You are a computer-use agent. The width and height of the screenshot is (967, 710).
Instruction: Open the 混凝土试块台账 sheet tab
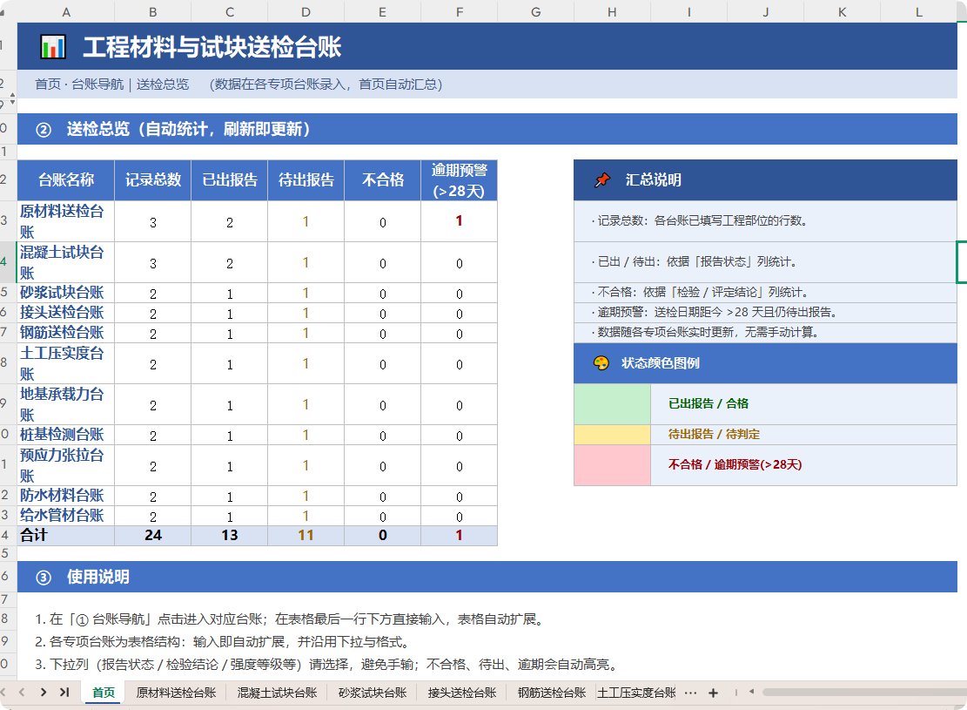277,693
